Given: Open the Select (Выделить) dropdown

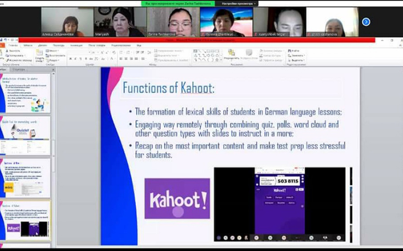Looking at the screenshot, I should (x=295, y=60).
